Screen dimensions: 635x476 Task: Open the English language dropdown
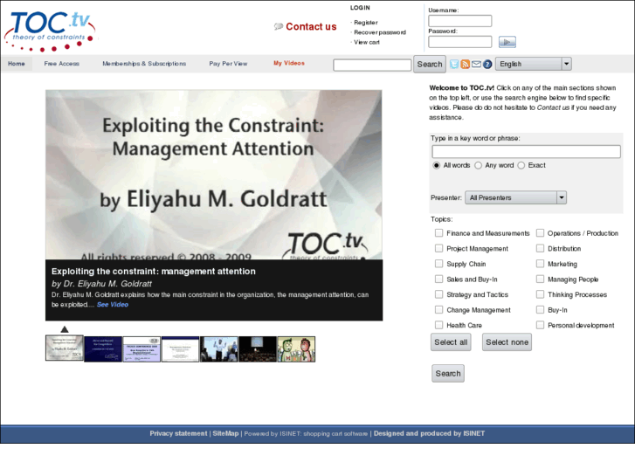tap(534, 64)
